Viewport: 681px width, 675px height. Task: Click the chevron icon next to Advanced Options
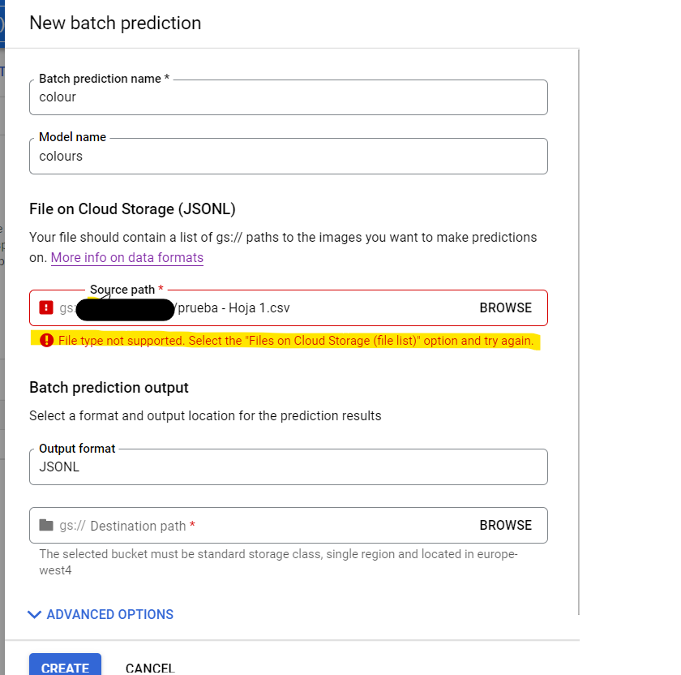(34, 614)
